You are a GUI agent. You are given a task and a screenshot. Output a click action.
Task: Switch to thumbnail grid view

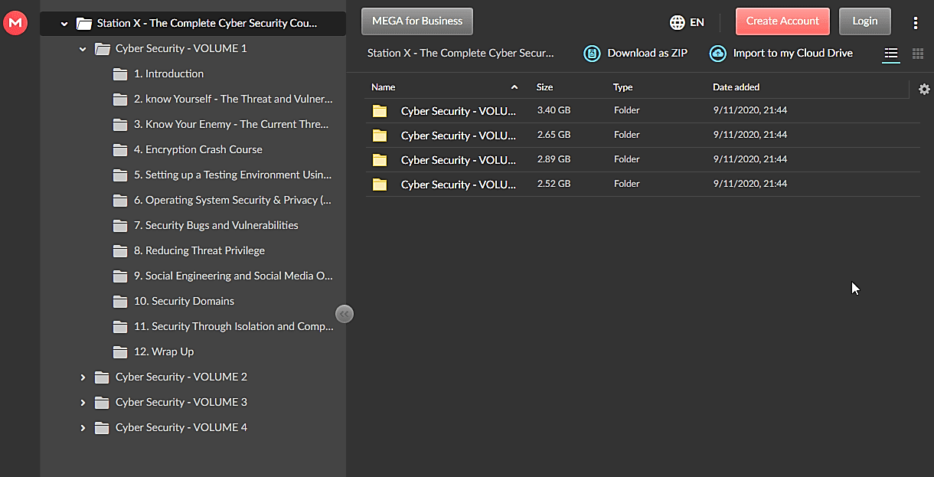(x=918, y=54)
